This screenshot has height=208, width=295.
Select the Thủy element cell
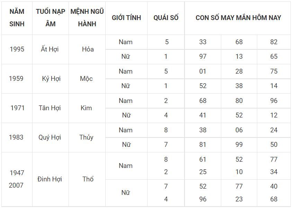pos(87,138)
